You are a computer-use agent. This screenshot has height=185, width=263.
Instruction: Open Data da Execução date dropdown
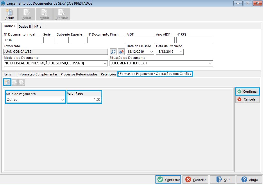point(181,52)
